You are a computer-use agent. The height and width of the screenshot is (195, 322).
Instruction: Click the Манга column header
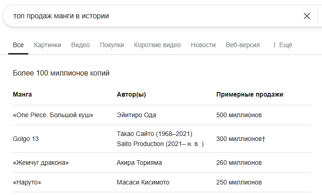tap(22, 94)
